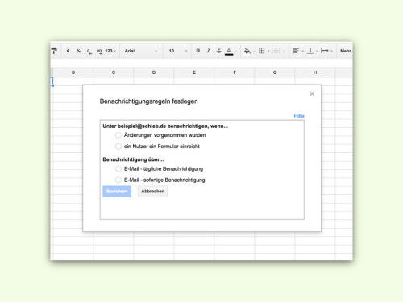Increase decimal places button

tap(99, 51)
